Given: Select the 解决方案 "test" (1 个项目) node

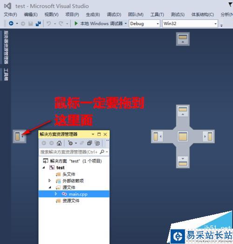Looking at the screenshot, I should pos(72,161).
